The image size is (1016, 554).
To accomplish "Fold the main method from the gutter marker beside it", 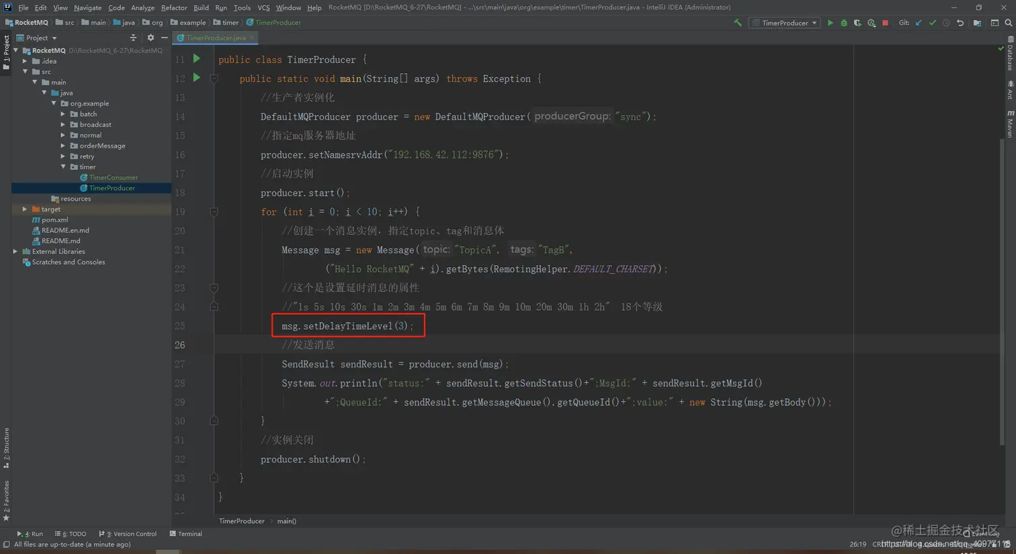I will [214, 79].
